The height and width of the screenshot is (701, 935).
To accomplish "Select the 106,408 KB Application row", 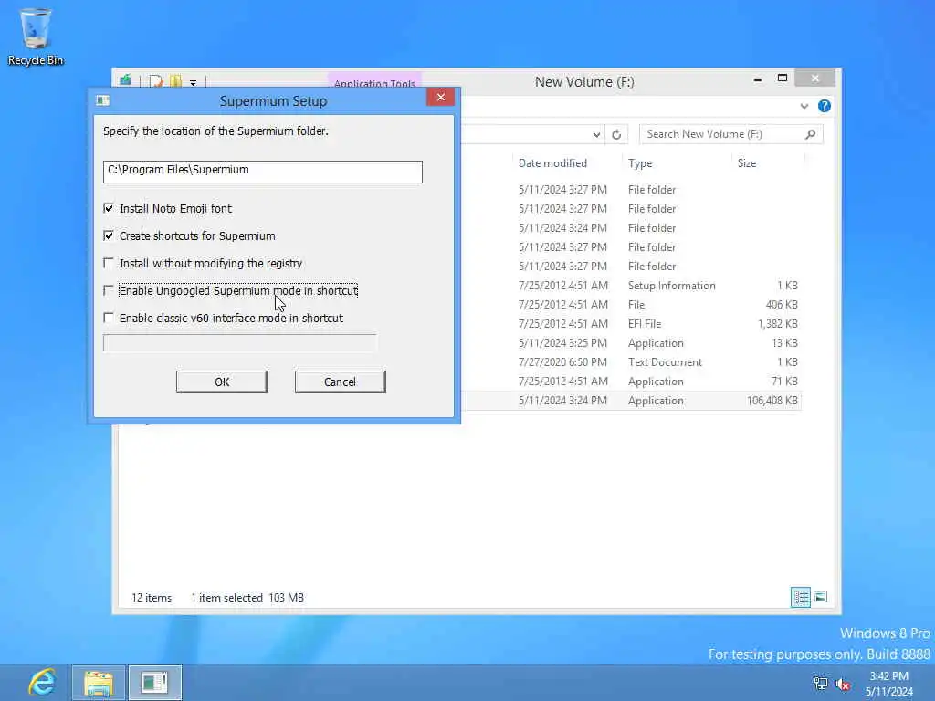I will (x=632, y=401).
